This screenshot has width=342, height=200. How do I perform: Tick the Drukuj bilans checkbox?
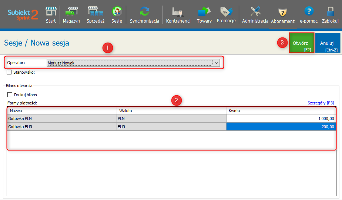[10, 95]
